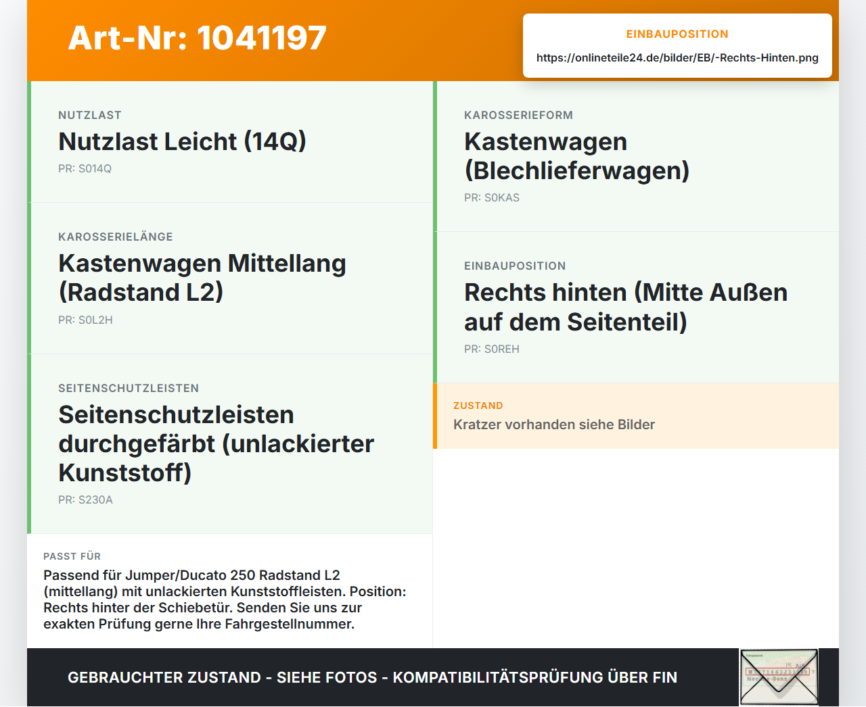Image resolution: width=866 pixels, height=707 pixels.
Task: Click the Kastenwagen Mittellang (Radstand L2) card
Action: (230, 278)
